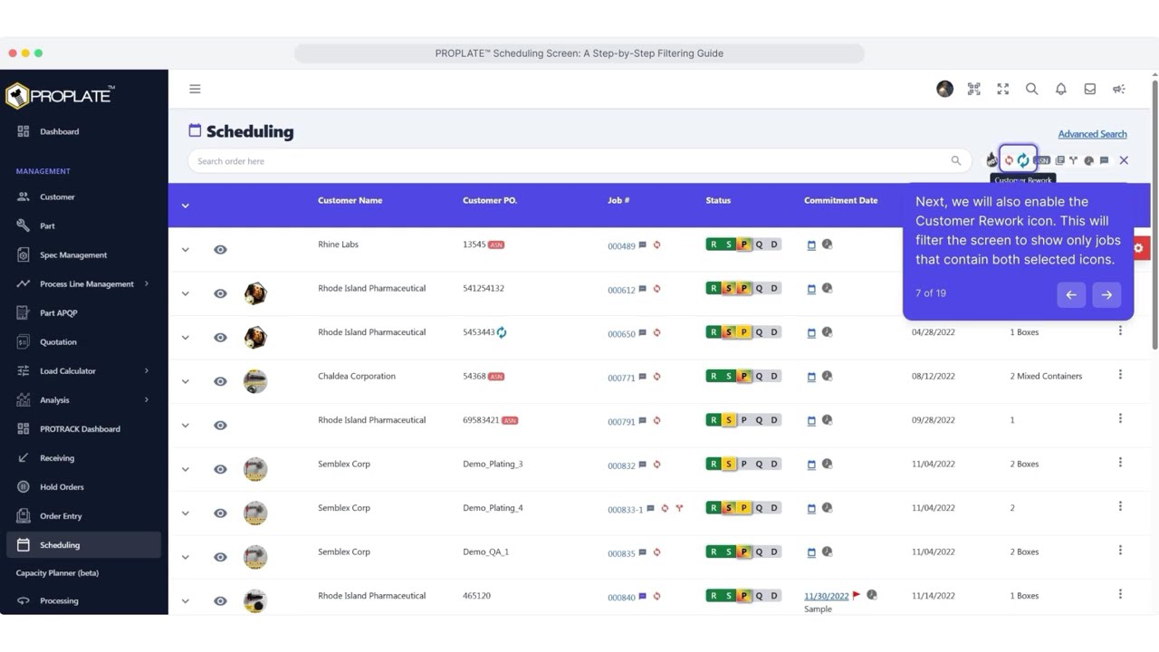Expand the Rhine Labs row chevron
The height and width of the screenshot is (652, 1159).
click(186, 250)
